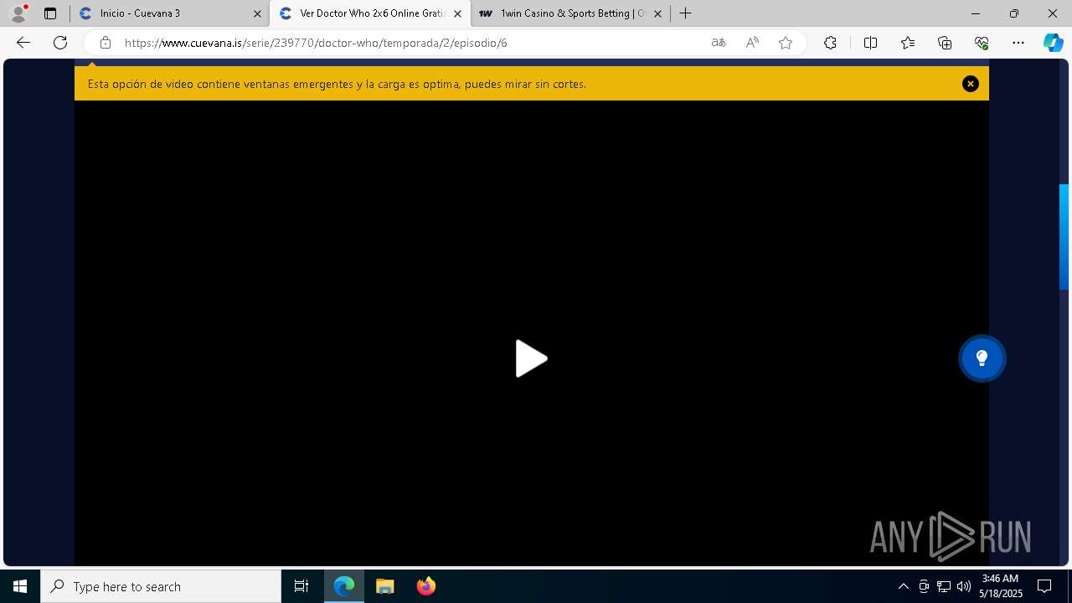This screenshot has height=603, width=1072.
Task: Open File Explorer from taskbar
Action: tap(385, 586)
